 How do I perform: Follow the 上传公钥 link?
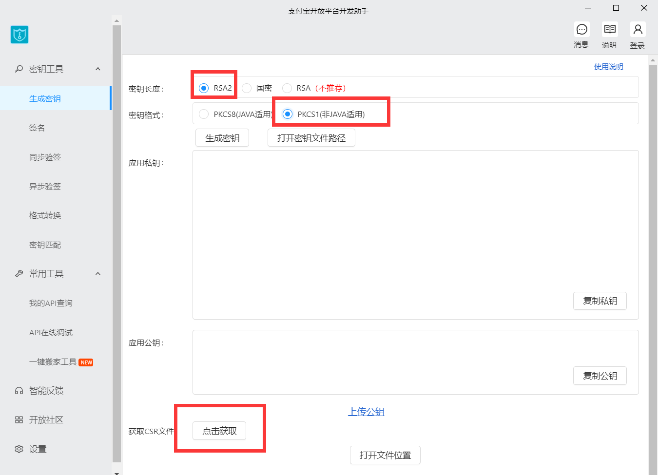pyautogui.click(x=366, y=412)
